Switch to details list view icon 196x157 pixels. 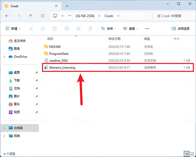pos(186,153)
